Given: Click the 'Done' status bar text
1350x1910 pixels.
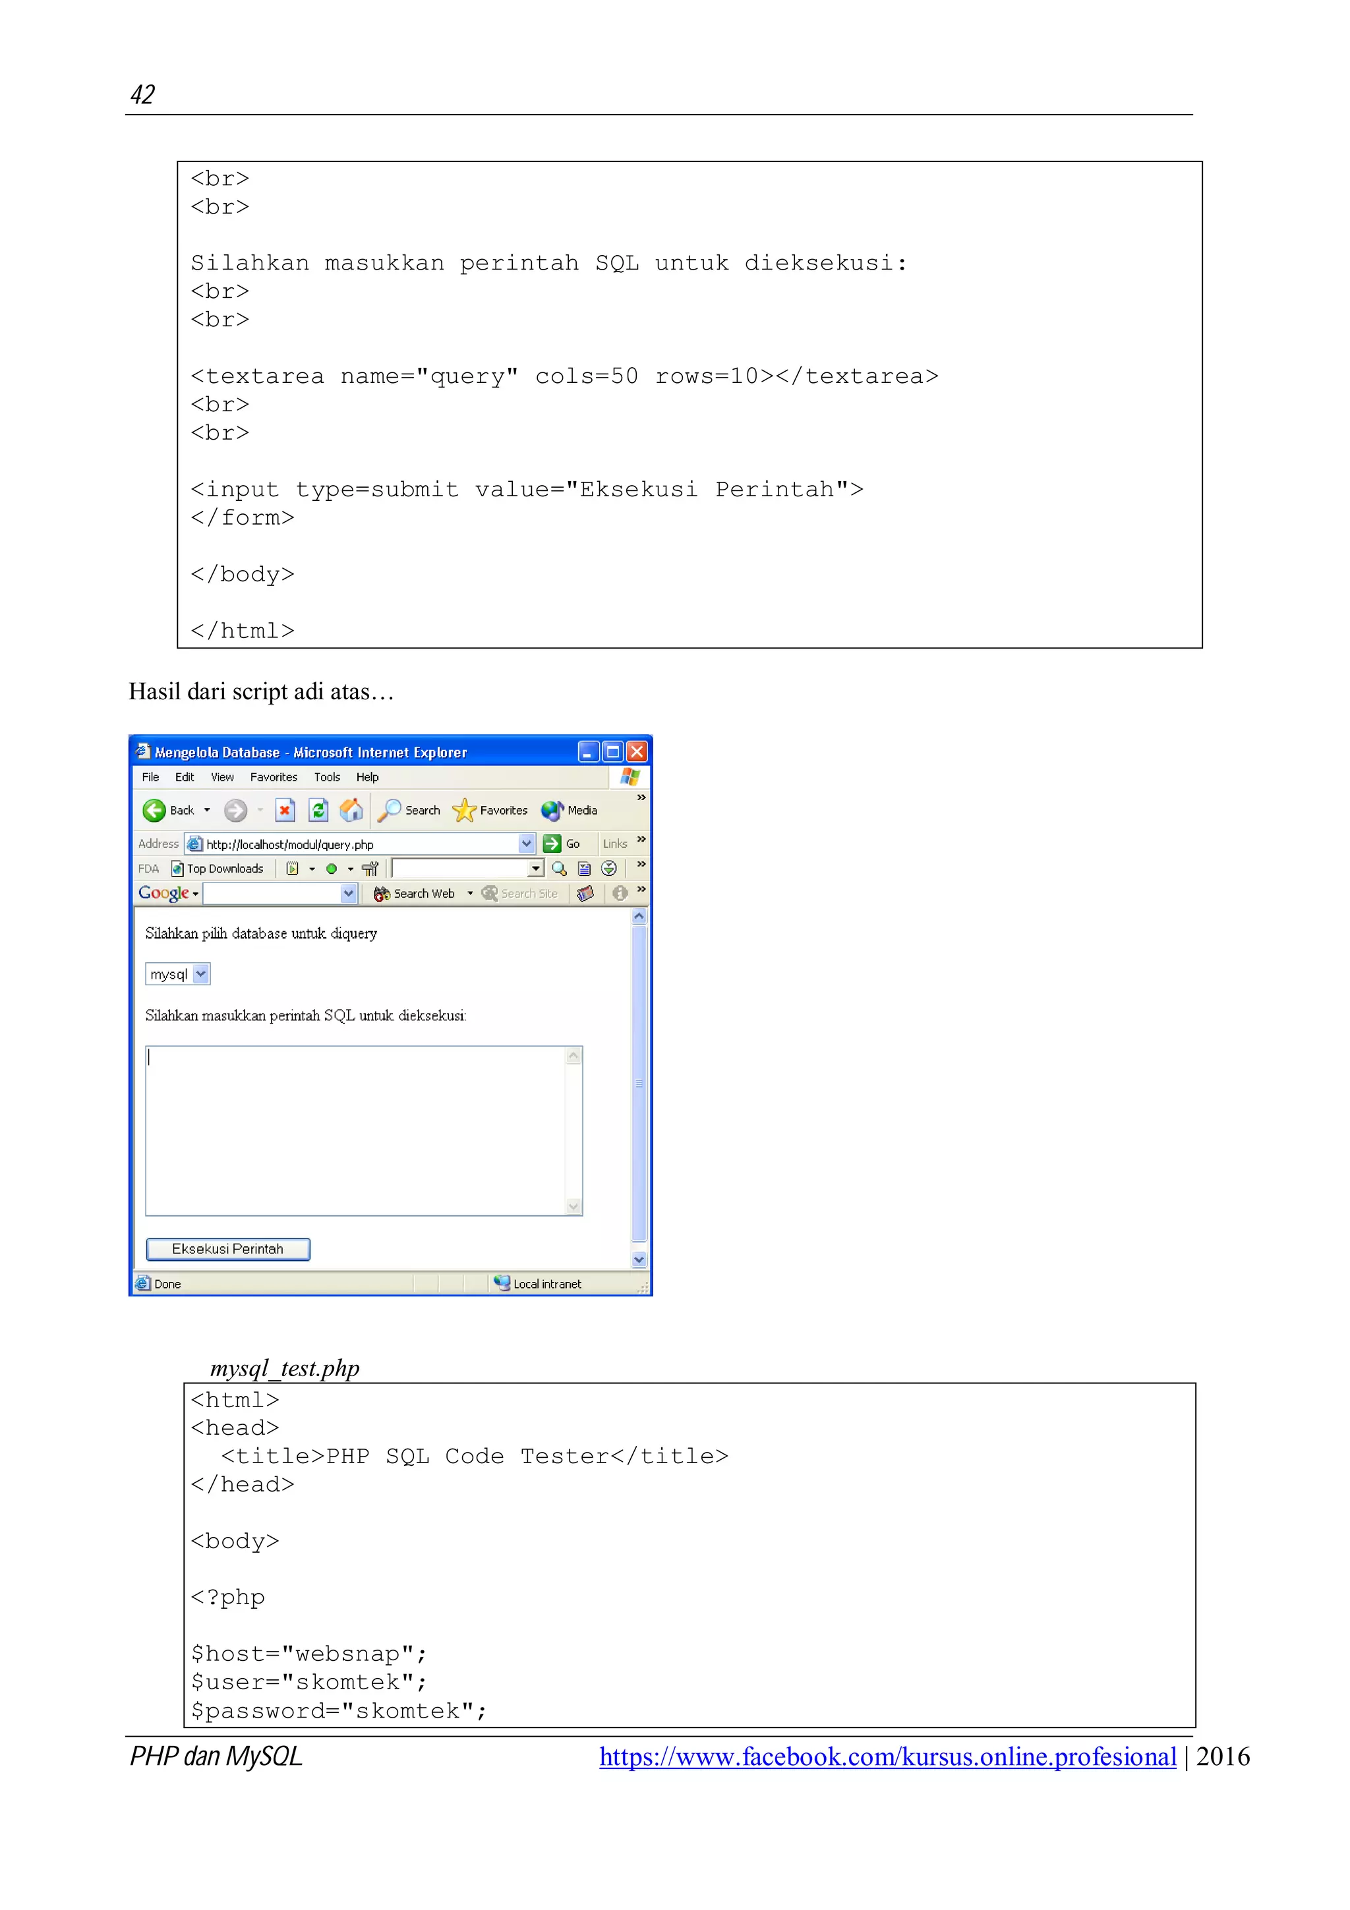Looking at the screenshot, I should coord(167,1284).
